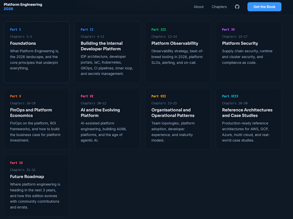This screenshot has width=293, height=219.
Task: Open the Foundations card
Action: [x=37, y=52]
